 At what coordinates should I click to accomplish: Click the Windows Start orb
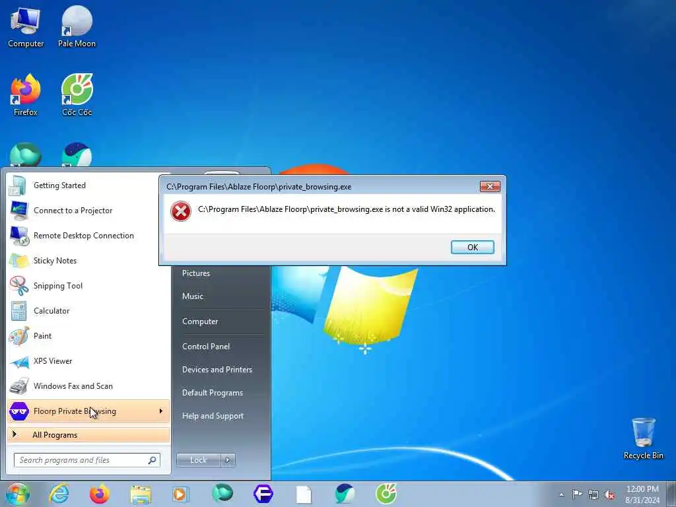pyautogui.click(x=18, y=494)
